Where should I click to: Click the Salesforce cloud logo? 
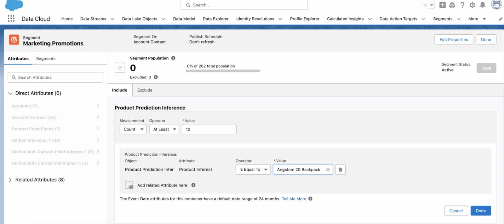point(14,5)
